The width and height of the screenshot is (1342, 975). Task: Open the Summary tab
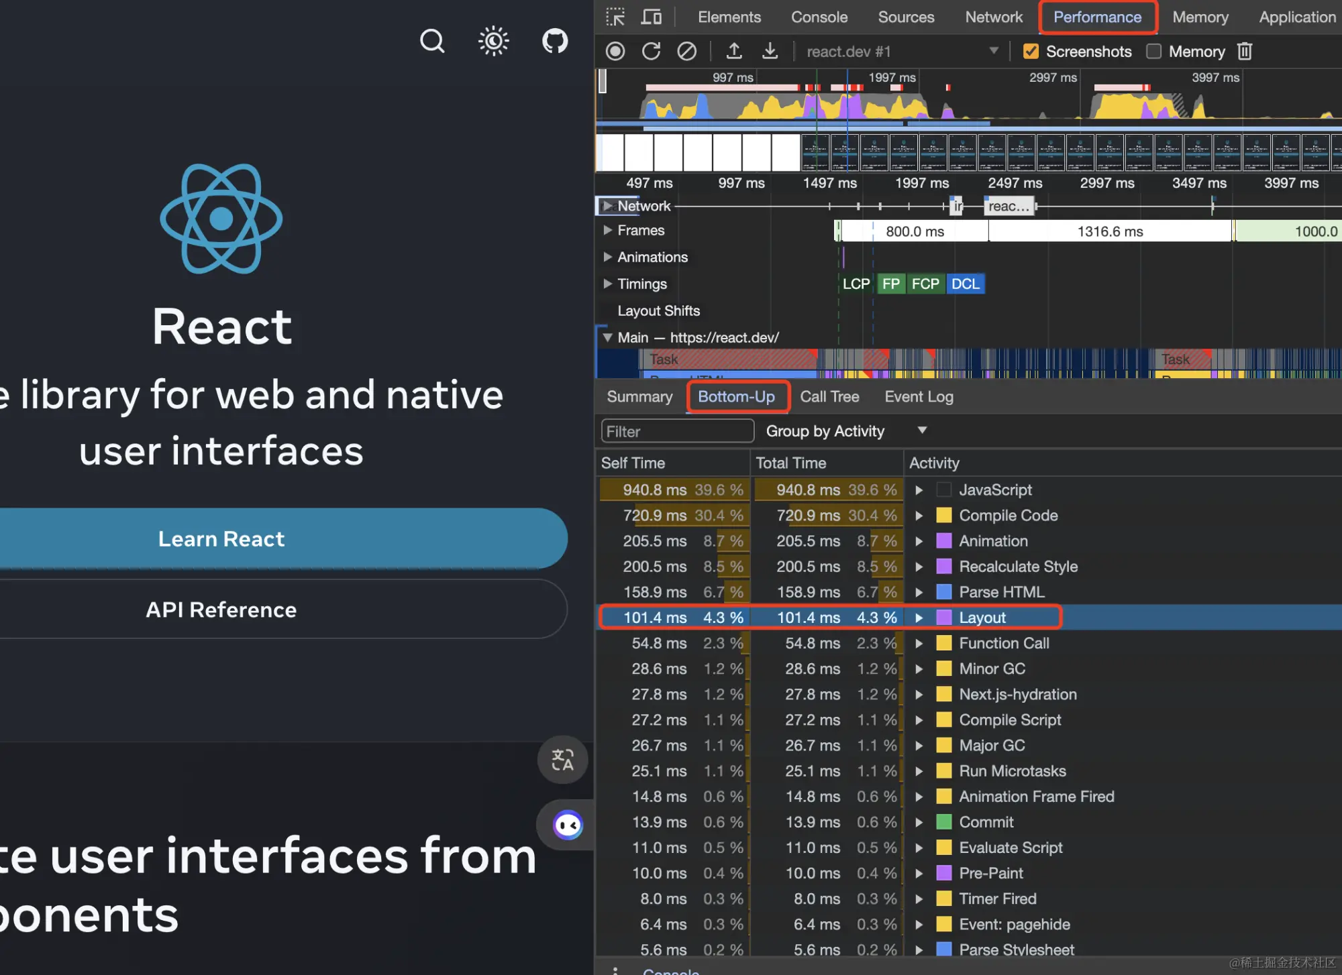click(639, 396)
